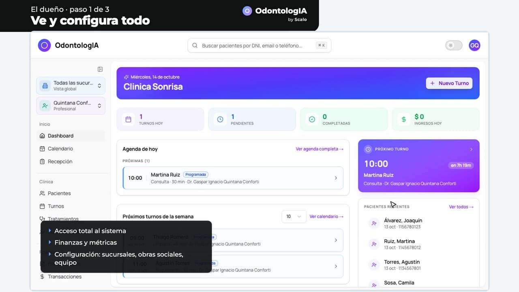
Task: Open Thiago Romero appointment chevron
Action: [336, 240]
